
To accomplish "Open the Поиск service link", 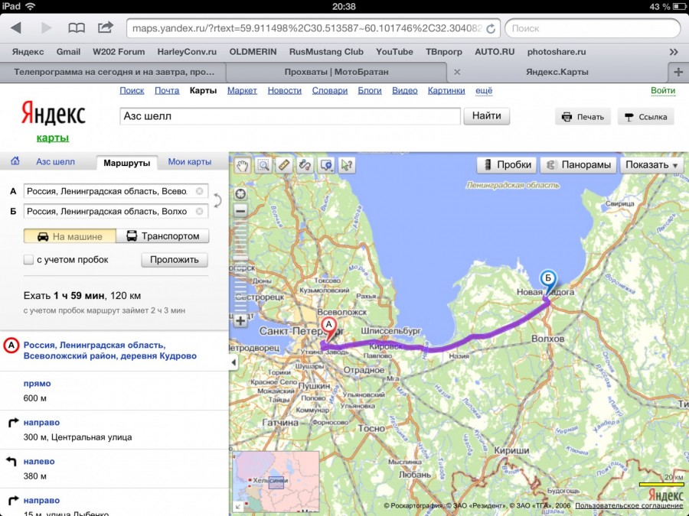I will click(132, 90).
